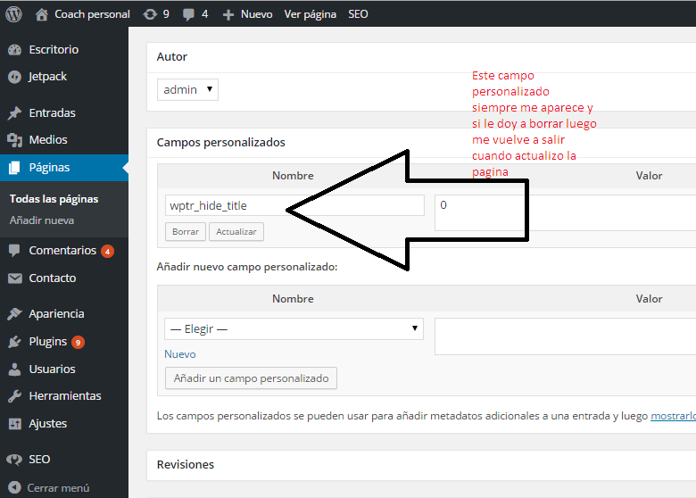Image resolution: width=696 pixels, height=498 pixels.
Task: Click the Escritorio dashboard icon
Action: click(14, 50)
